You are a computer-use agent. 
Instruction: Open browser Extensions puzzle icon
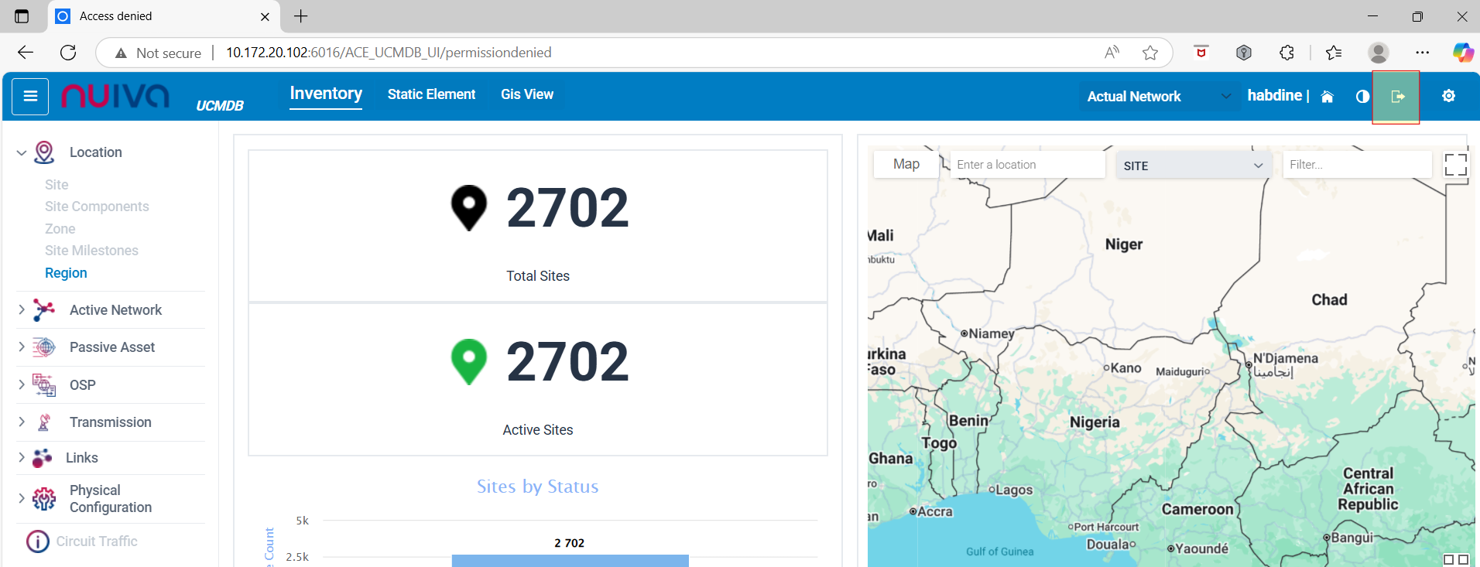click(1286, 53)
